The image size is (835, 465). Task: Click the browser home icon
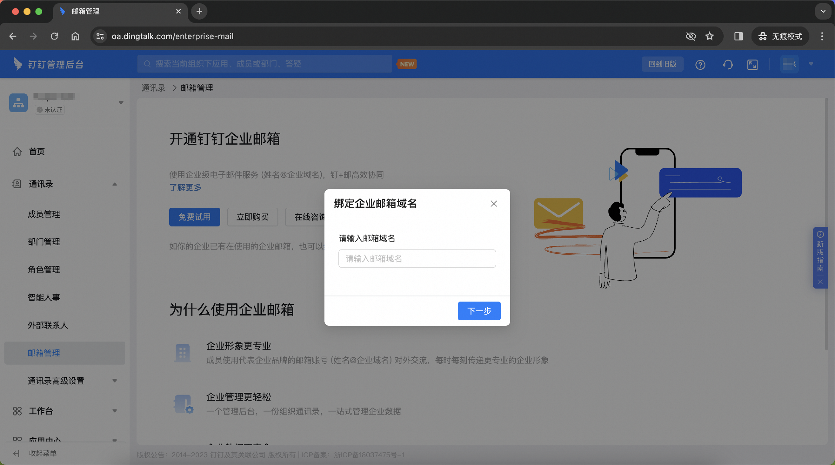point(75,36)
